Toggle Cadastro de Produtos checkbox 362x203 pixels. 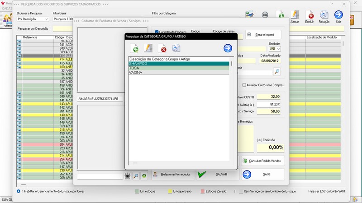(157, 32)
